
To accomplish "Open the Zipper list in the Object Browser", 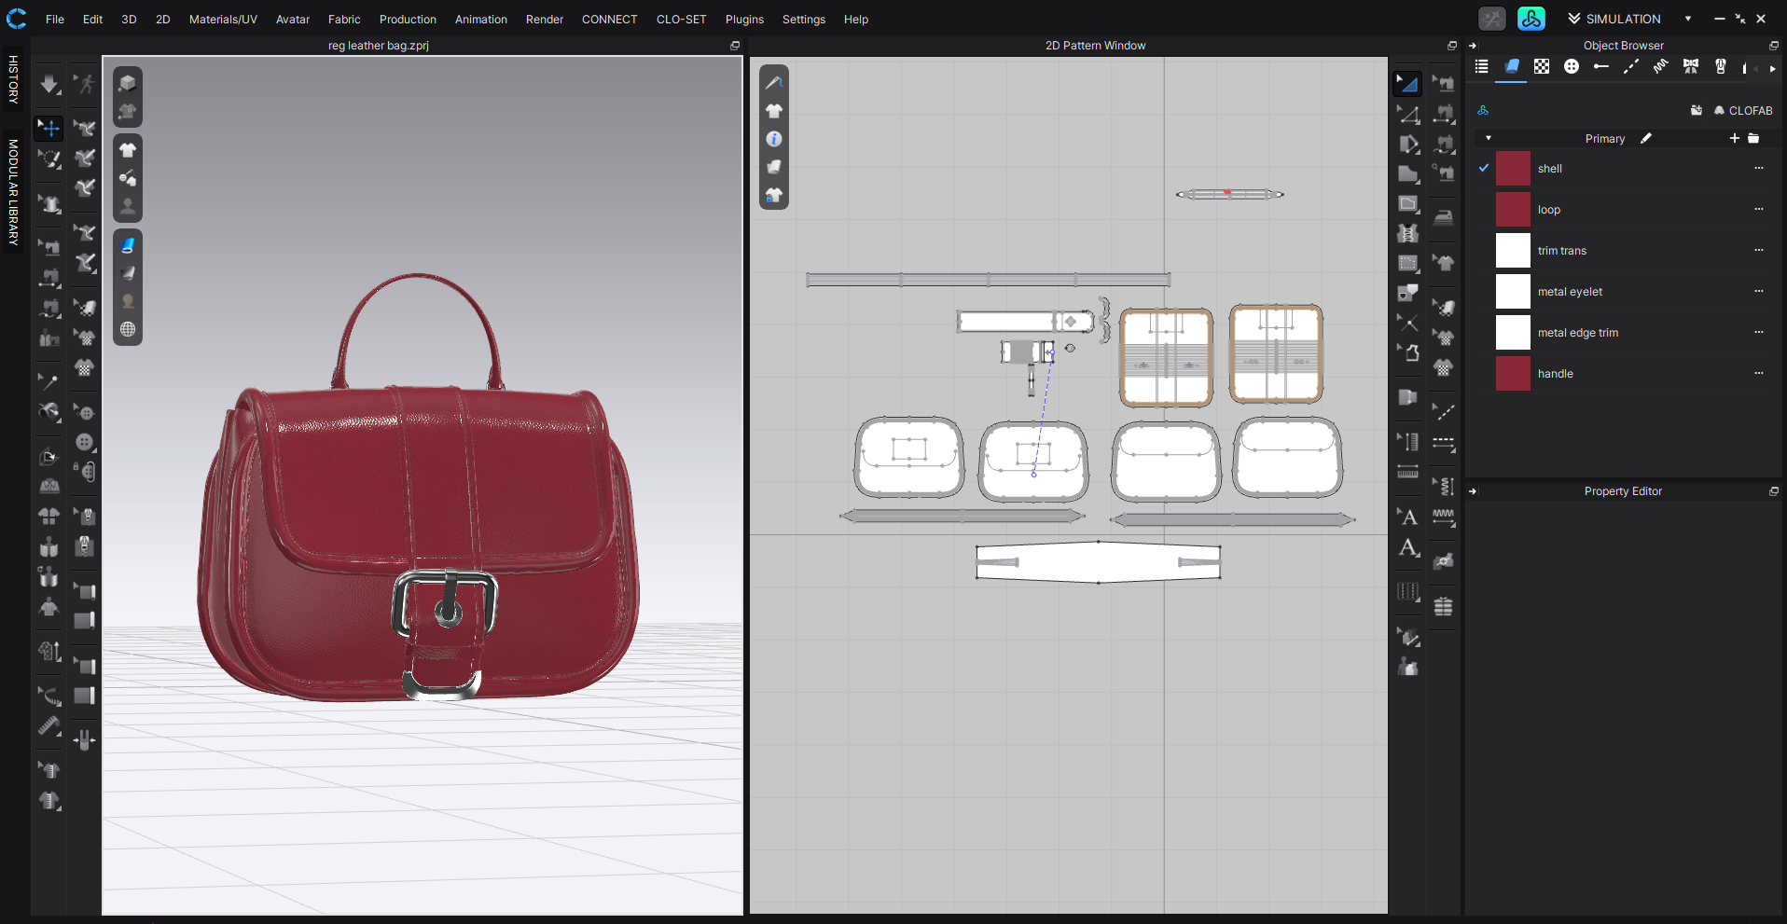I will point(1721,66).
